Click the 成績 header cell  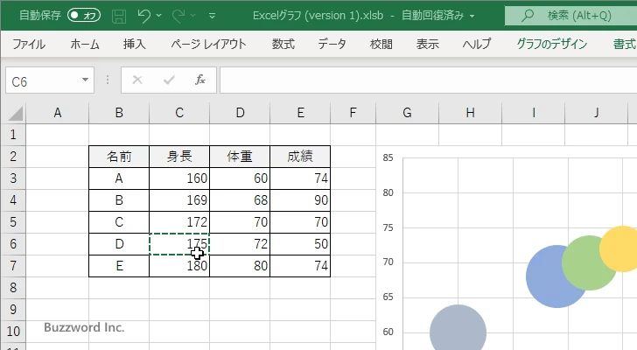tap(300, 157)
